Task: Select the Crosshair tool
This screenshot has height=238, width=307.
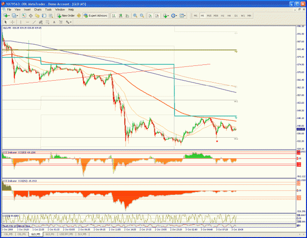Action: click(12, 22)
